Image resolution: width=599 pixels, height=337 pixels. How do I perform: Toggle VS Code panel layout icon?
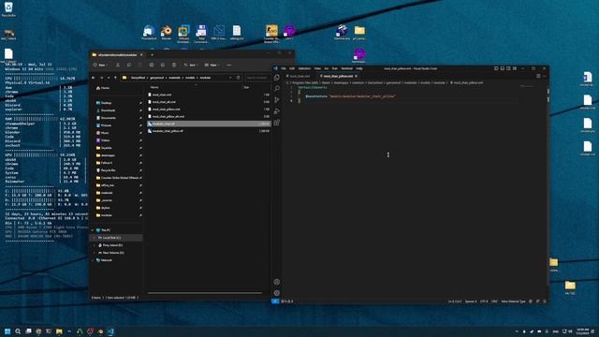[503, 68]
